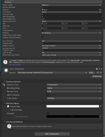The width and height of the screenshot is (105, 137).
Task: Open the Motion Vectors dropdown
Action: pos(72,46)
